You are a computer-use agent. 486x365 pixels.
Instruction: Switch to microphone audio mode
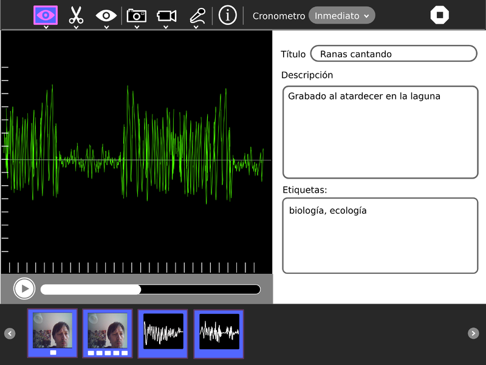pyautogui.click(x=197, y=15)
